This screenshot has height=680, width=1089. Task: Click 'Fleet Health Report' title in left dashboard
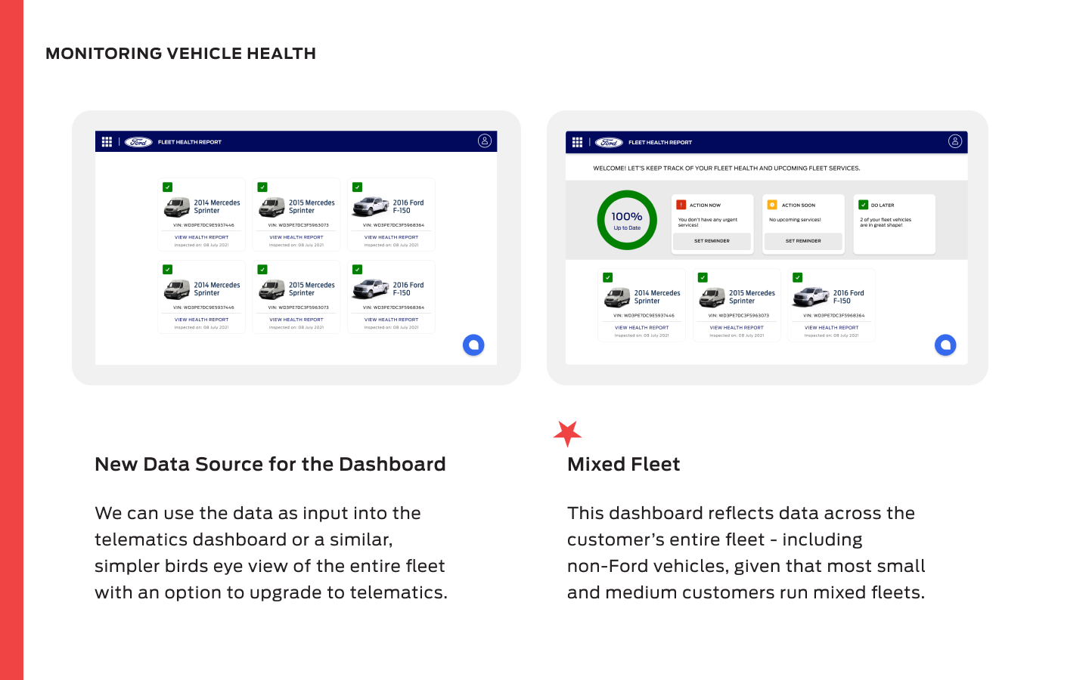coord(190,142)
